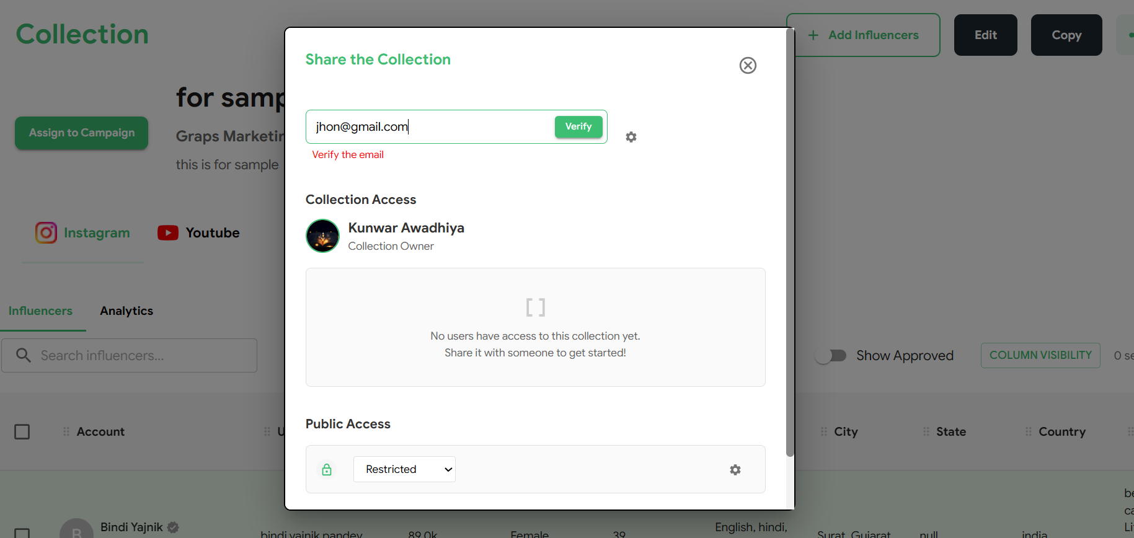Toggle the Show Approved switch

point(831,356)
